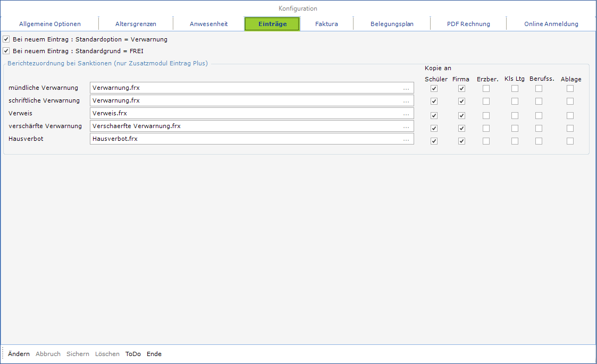Screen dimensions: 597x364
Task: Click the Ändern button
Action: coord(19,354)
